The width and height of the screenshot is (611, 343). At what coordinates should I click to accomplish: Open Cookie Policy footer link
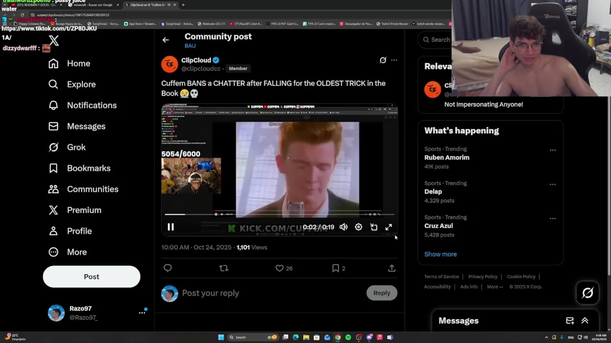[521, 276]
